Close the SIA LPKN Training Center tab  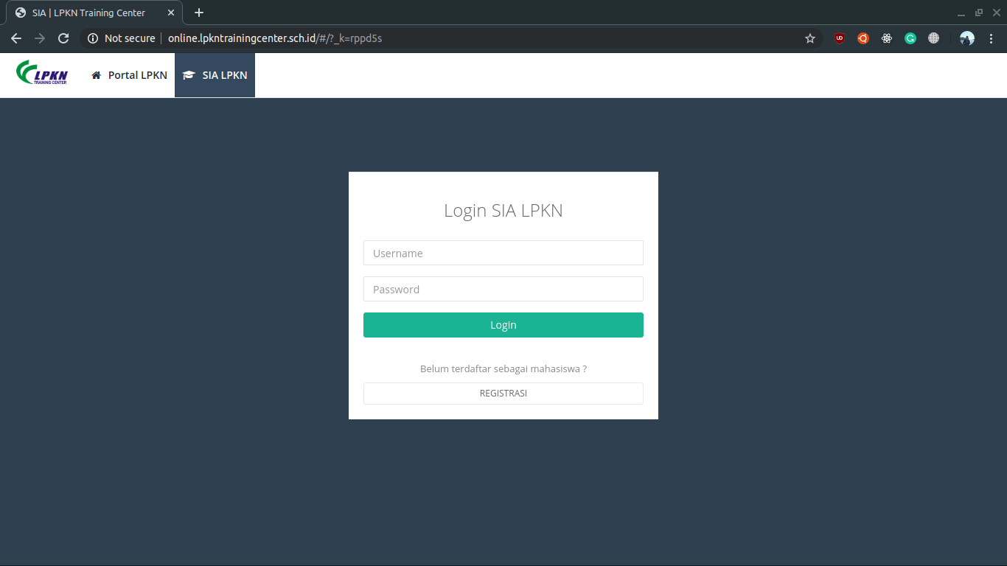click(x=171, y=13)
